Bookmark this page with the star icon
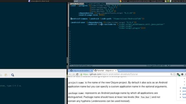This screenshot has height=104, width=186. coord(174,74)
